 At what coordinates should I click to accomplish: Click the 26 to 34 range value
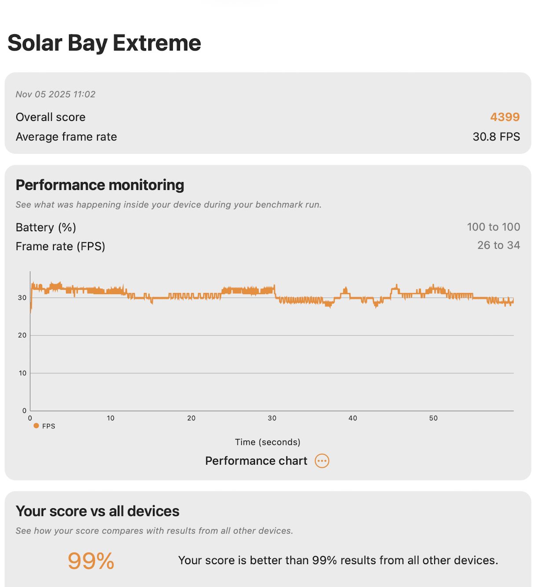tap(498, 245)
